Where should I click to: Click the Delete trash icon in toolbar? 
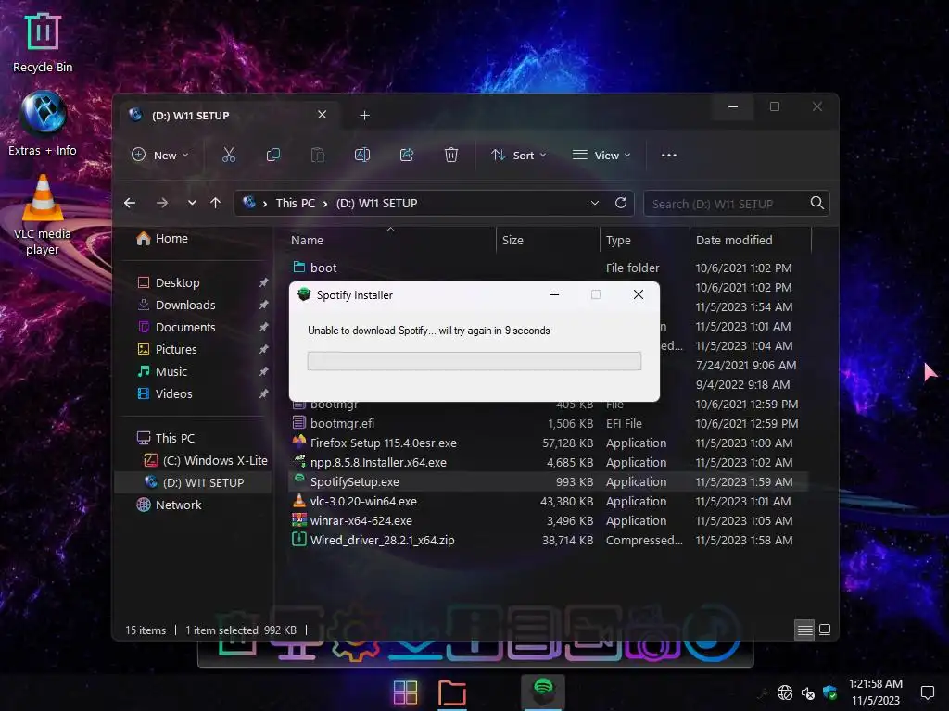pyautogui.click(x=451, y=156)
